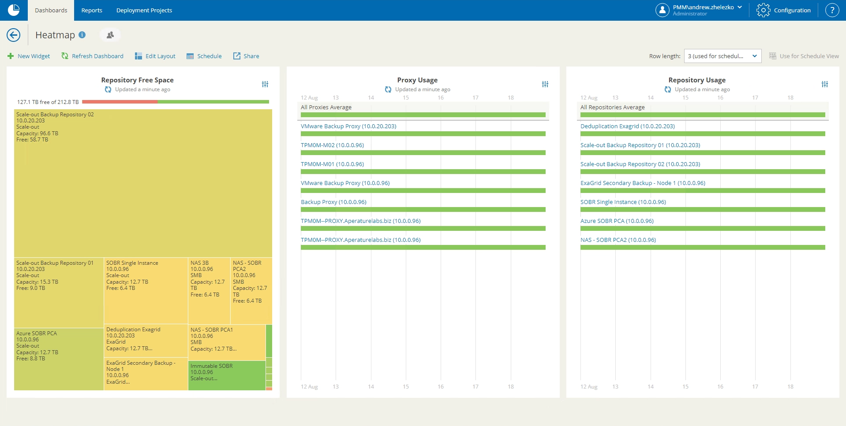Switch to the Reports tab
The width and height of the screenshot is (846, 426).
[92, 10]
